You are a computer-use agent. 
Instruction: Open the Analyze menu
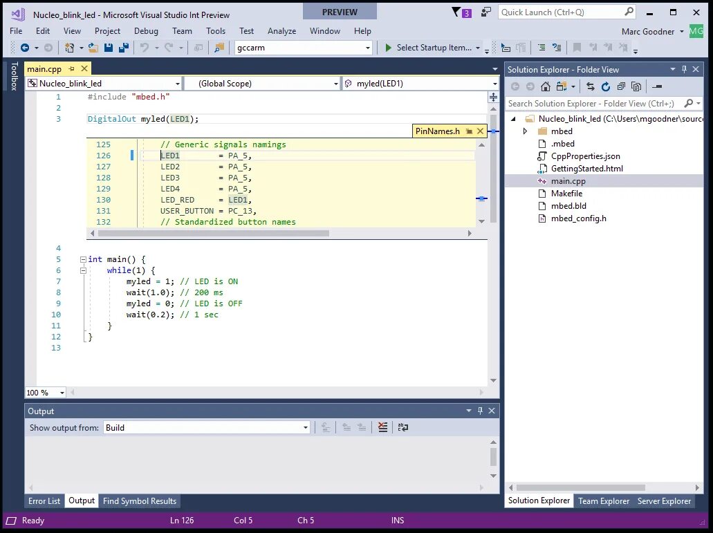click(x=282, y=31)
